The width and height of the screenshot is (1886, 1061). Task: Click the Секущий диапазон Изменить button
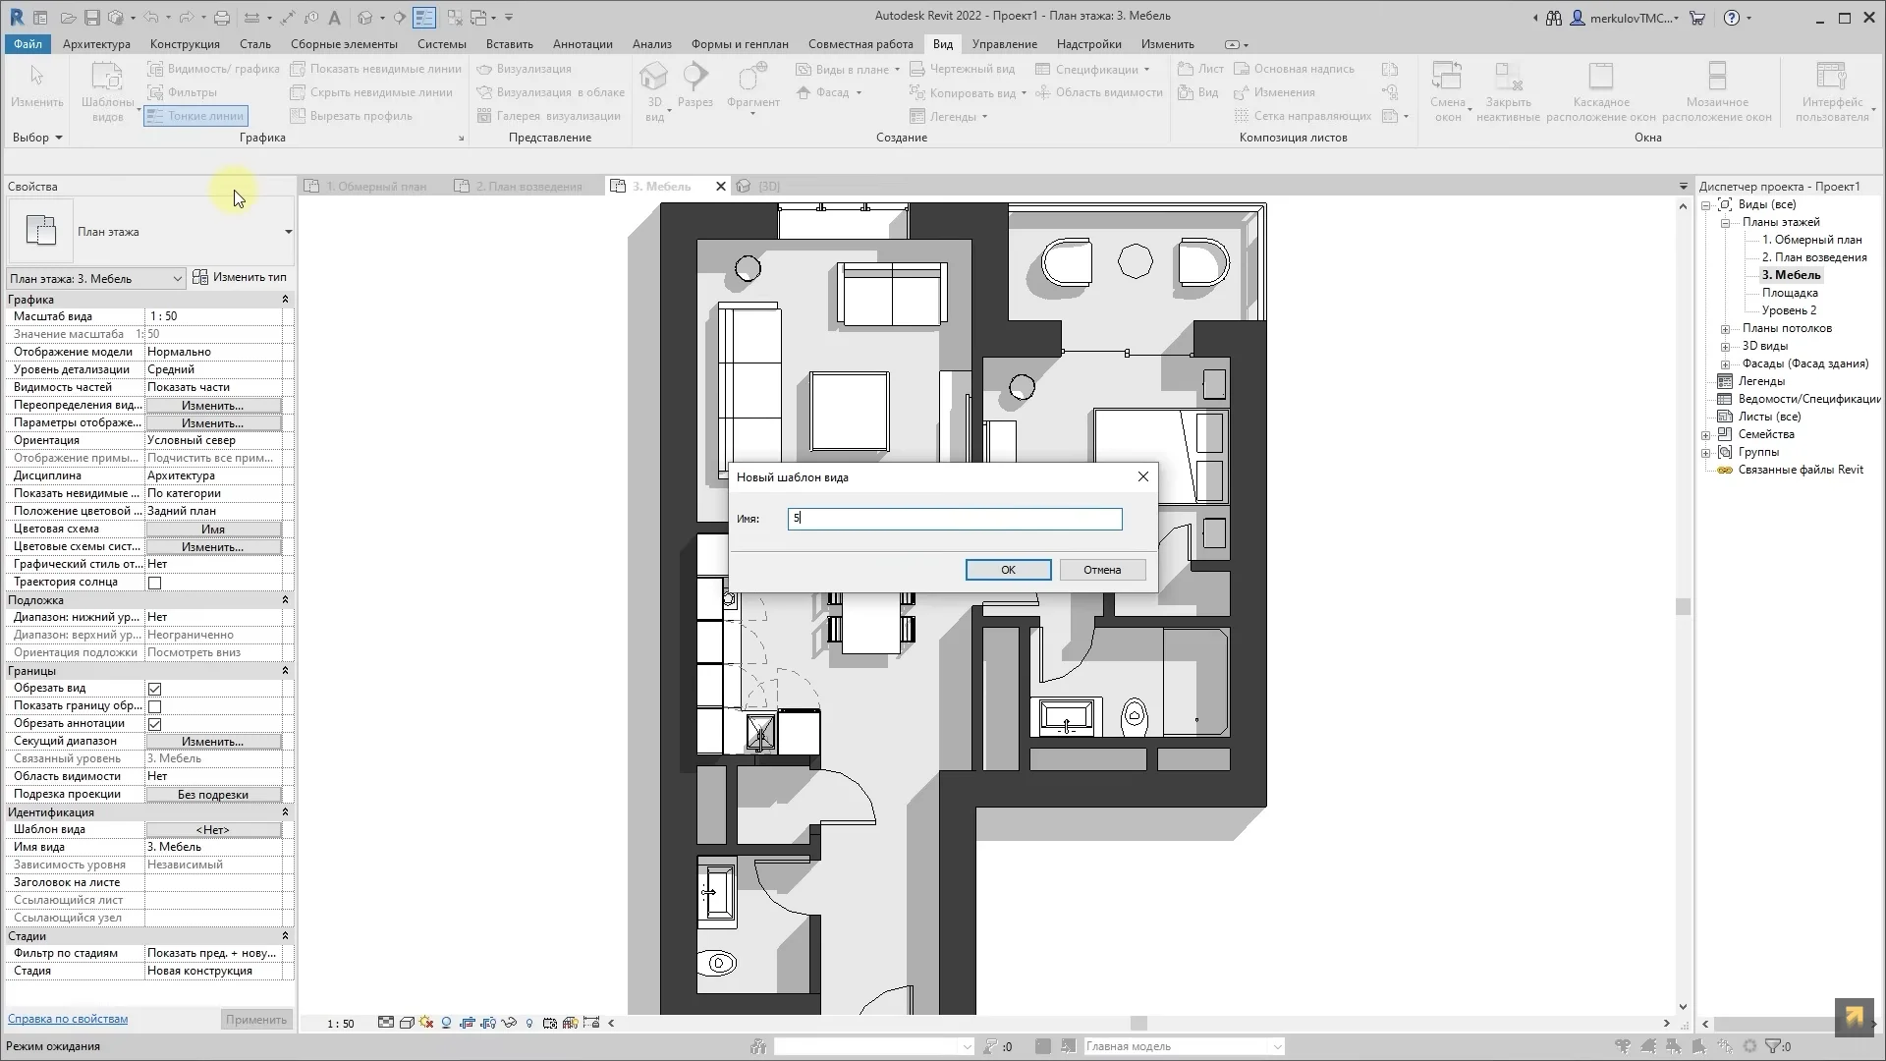click(213, 742)
